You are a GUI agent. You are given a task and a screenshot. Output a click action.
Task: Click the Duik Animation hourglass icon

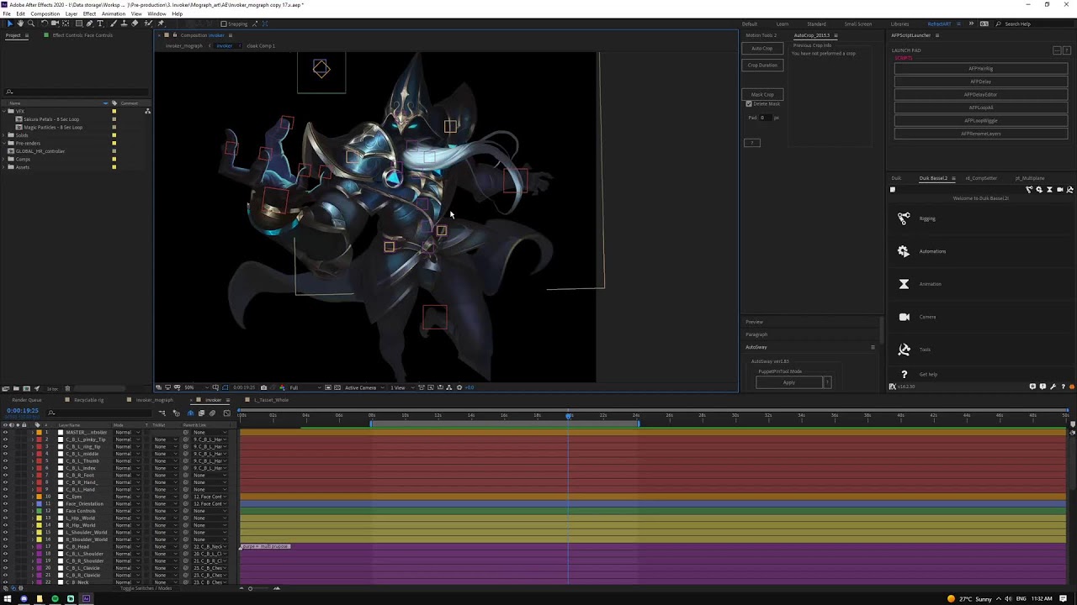[x=904, y=284]
